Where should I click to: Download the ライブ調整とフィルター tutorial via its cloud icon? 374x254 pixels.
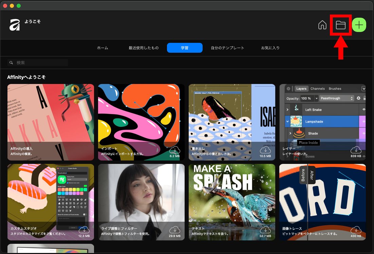tap(174, 230)
